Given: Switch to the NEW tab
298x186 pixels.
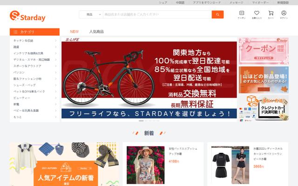Looking at the screenshot, I should [x=74, y=32].
